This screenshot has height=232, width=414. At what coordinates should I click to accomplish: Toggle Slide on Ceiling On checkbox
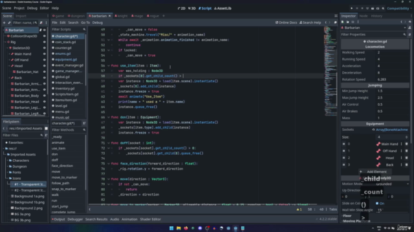point(377,204)
